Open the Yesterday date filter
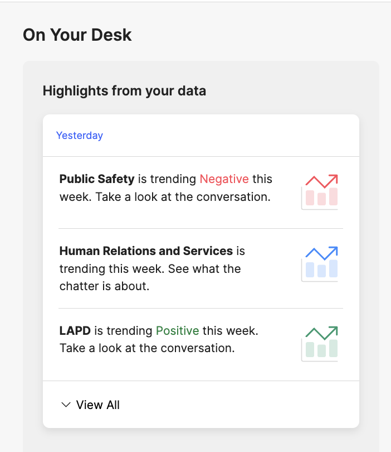This screenshot has width=391, height=452. [80, 135]
